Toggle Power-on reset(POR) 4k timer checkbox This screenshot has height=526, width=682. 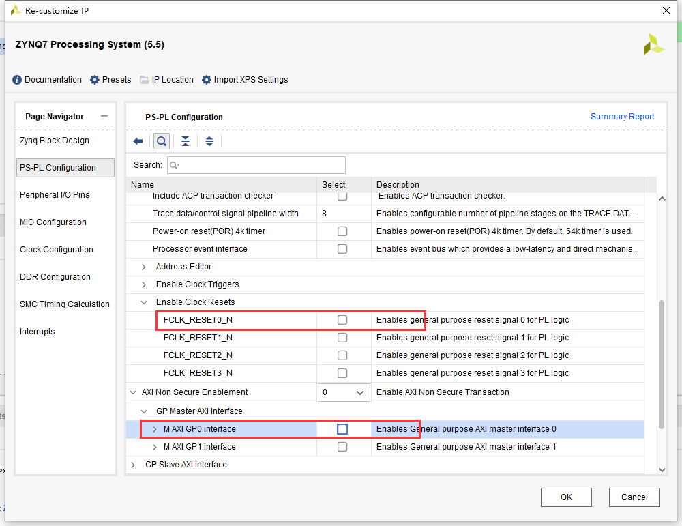(x=342, y=231)
